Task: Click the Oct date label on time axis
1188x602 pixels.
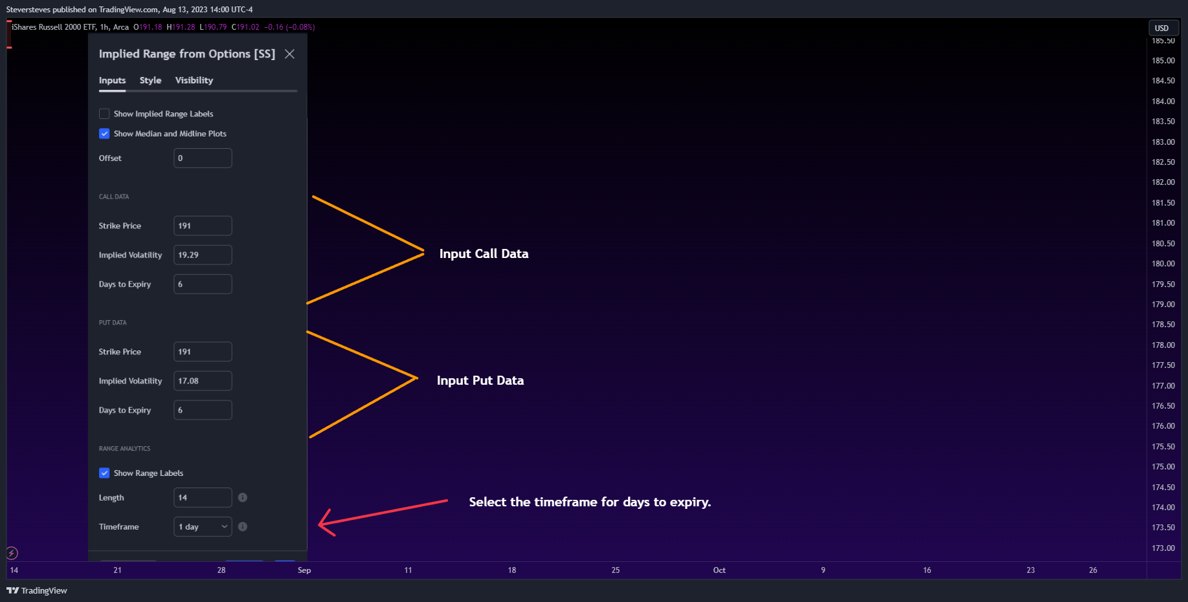Action: [x=719, y=570]
